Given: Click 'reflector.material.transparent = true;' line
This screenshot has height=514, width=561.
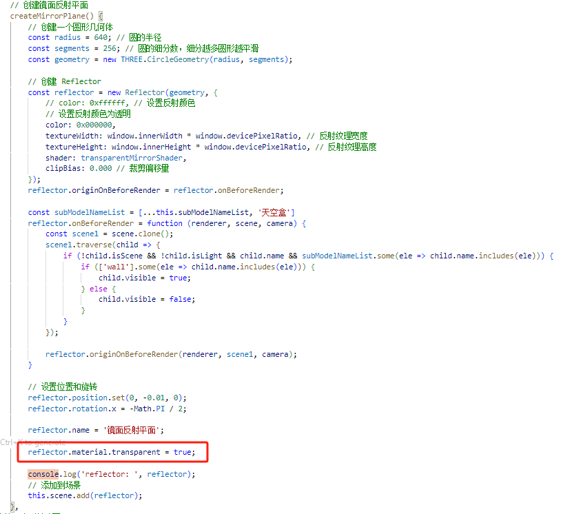Looking at the screenshot, I should pyautogui.click(x=112, y=453).
